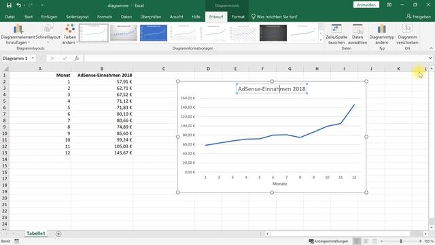Open the Formeln tab
435x245 pixels.
point(105,16)
